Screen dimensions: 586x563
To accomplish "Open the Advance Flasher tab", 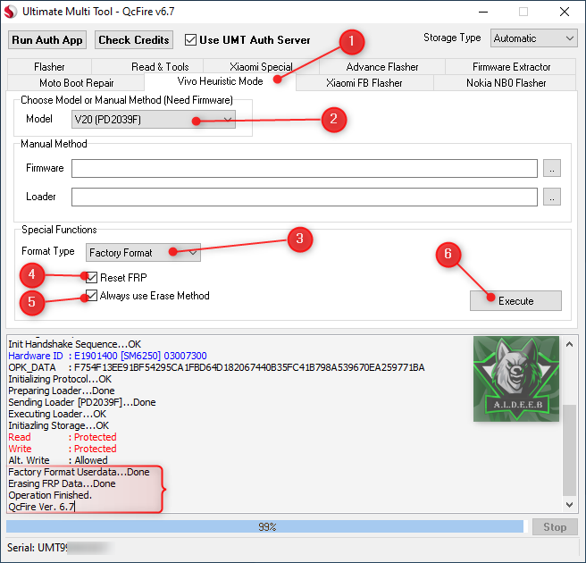I will [x=382, y=67].
